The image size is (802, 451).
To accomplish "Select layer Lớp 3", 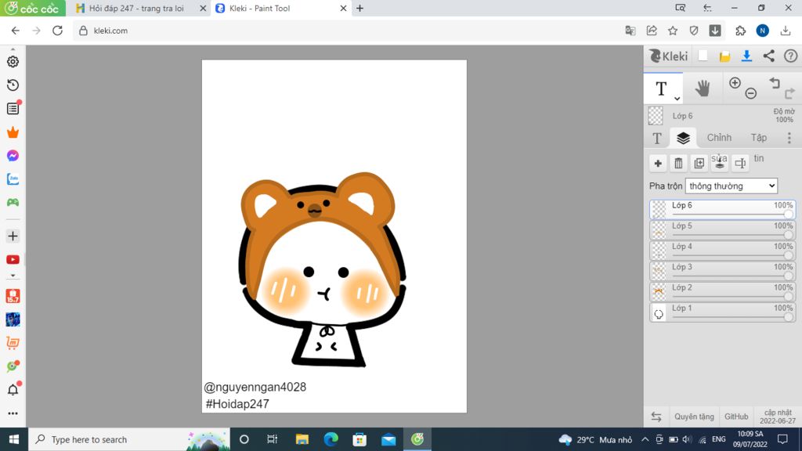I will [723, 271].
